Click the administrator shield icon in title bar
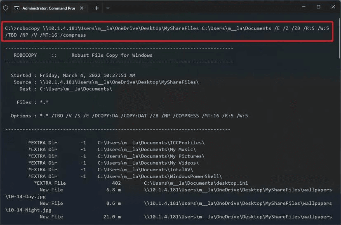Viewport: 341px width, 225px height. coord(5,8)
